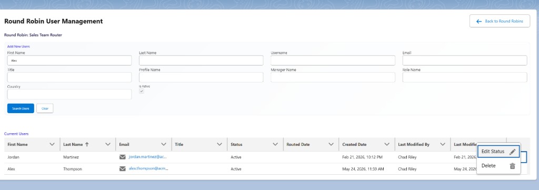Click the Active status in Jordan's row

(x=236, y=157)
